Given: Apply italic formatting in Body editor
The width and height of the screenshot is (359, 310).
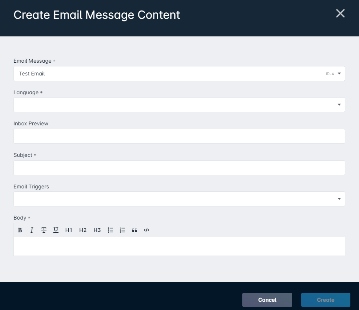Looking at the screenshot, I should tap(32, 230).
